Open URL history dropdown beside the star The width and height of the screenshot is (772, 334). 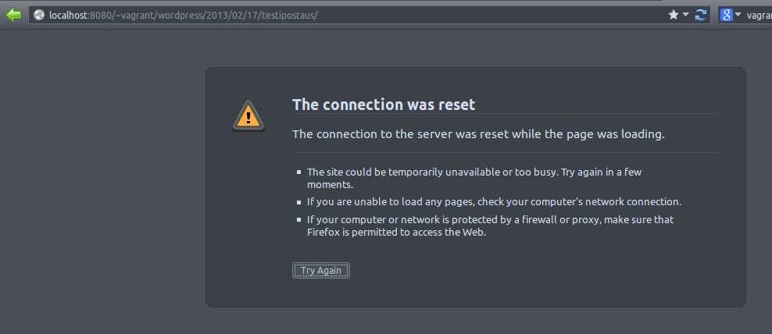pyautogui.click(x=685, y=16)
